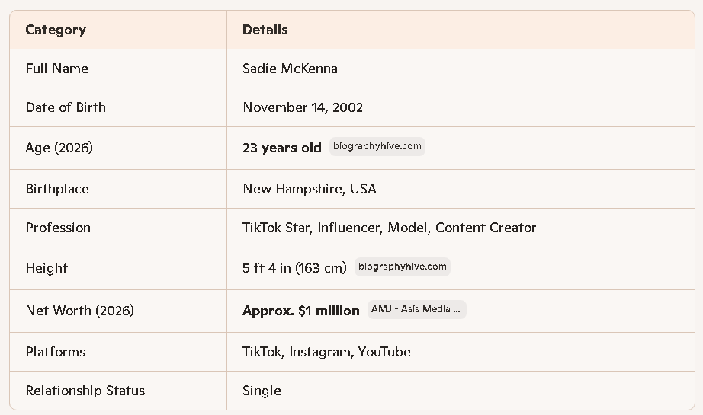
Task: Select the "Full Name" row label
Action: [56, 69]
